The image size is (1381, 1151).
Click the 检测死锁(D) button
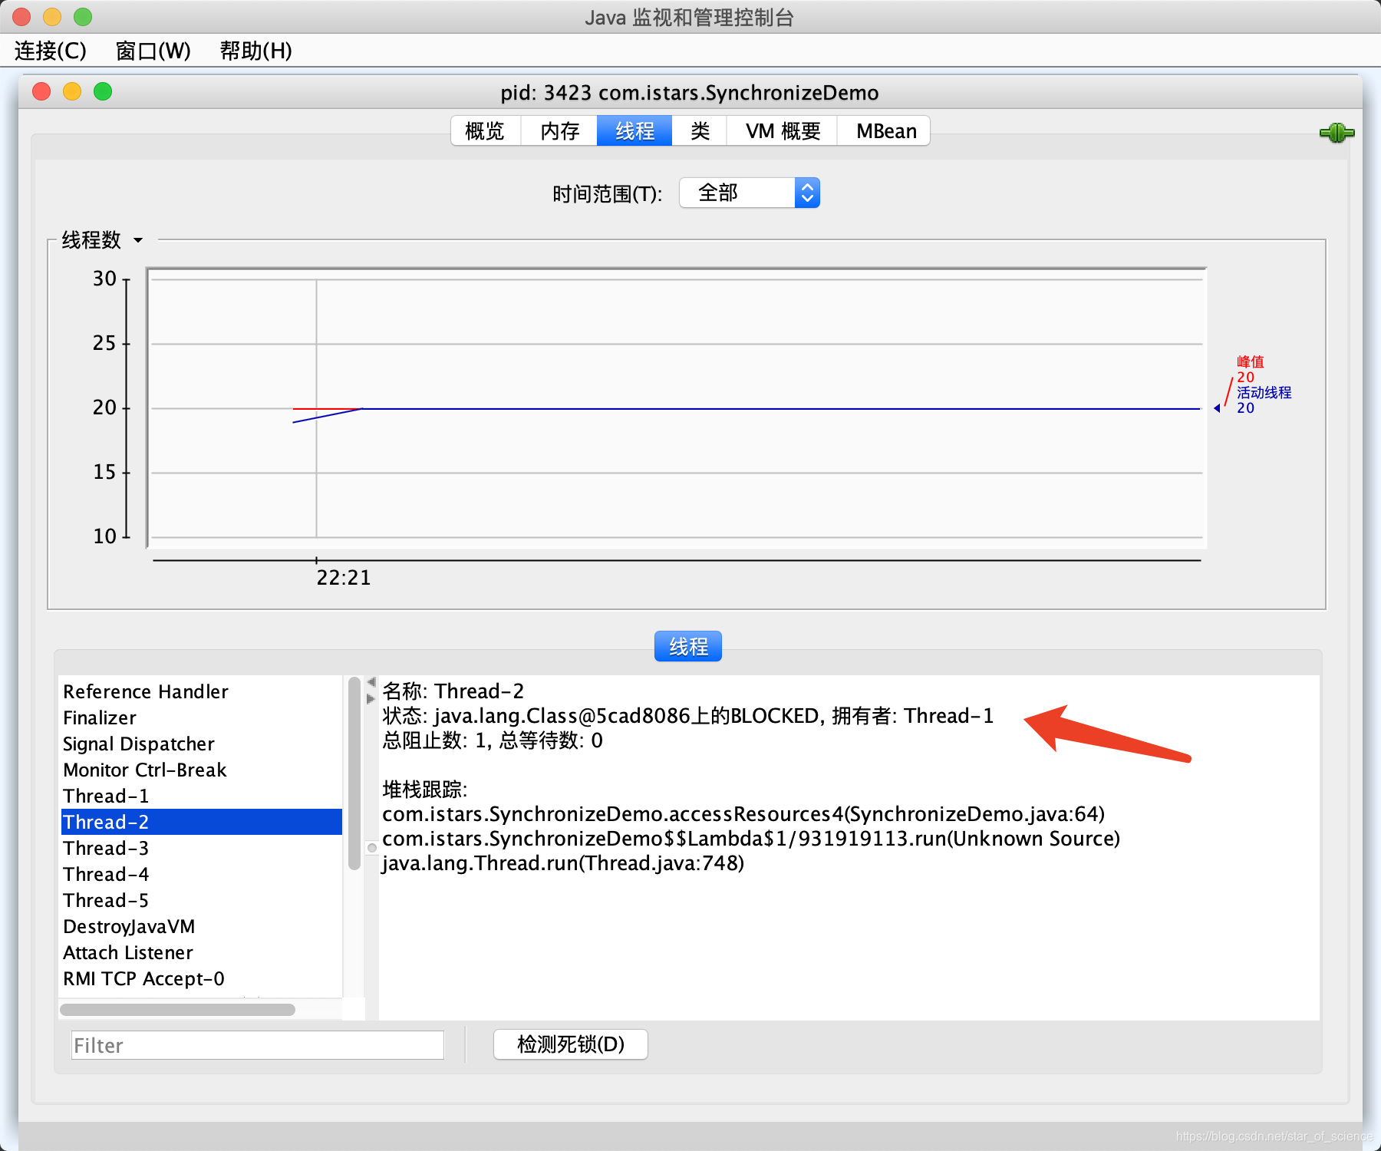point(571,1044)
